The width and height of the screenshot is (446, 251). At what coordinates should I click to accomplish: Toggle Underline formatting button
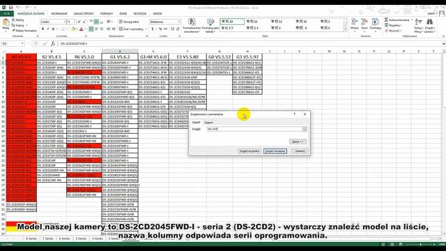tap(53, 29)
